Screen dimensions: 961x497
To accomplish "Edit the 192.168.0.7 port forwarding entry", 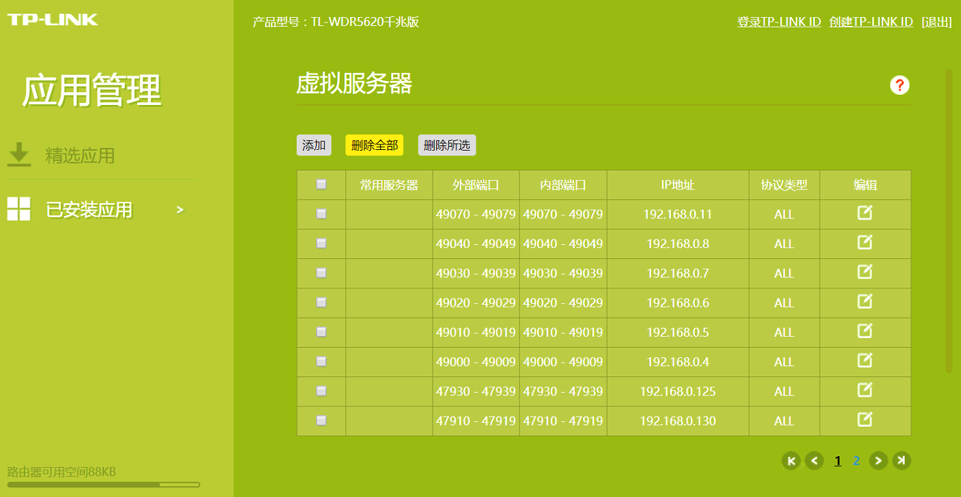I will 865,272.
